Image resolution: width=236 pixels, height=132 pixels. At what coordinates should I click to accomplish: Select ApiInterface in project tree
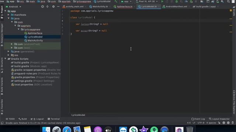point(33,33)
